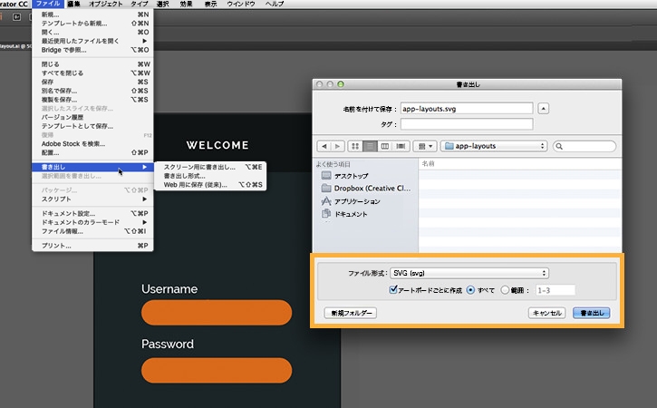Screen dimensions: 657x408
Task: Select アプリケーション in the sidebar
Action: pyautogui.click(x=351, y=201)
